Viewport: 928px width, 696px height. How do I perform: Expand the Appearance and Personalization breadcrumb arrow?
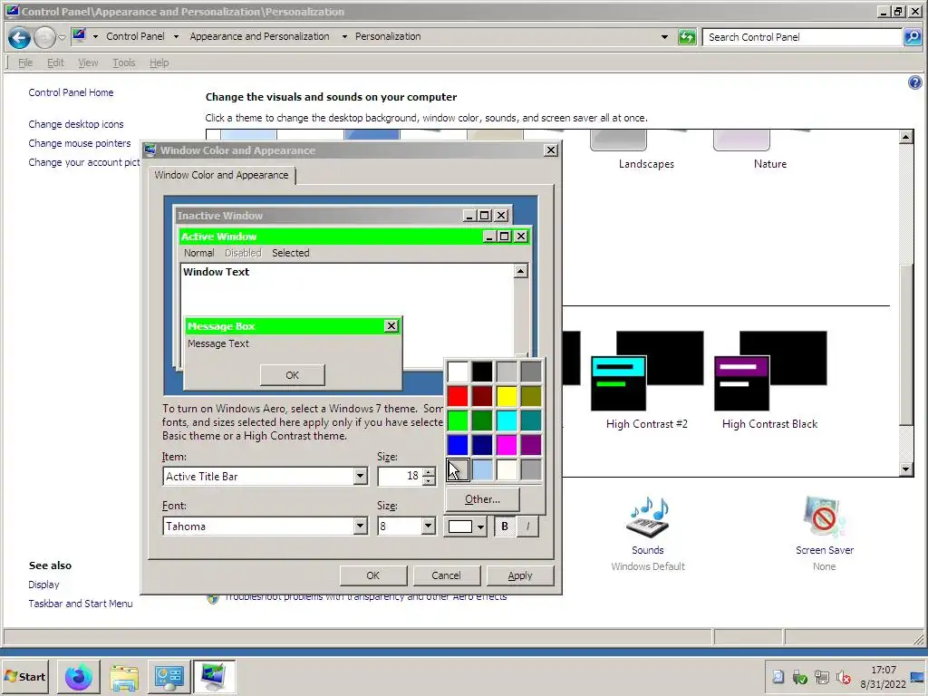coord(343,36)
